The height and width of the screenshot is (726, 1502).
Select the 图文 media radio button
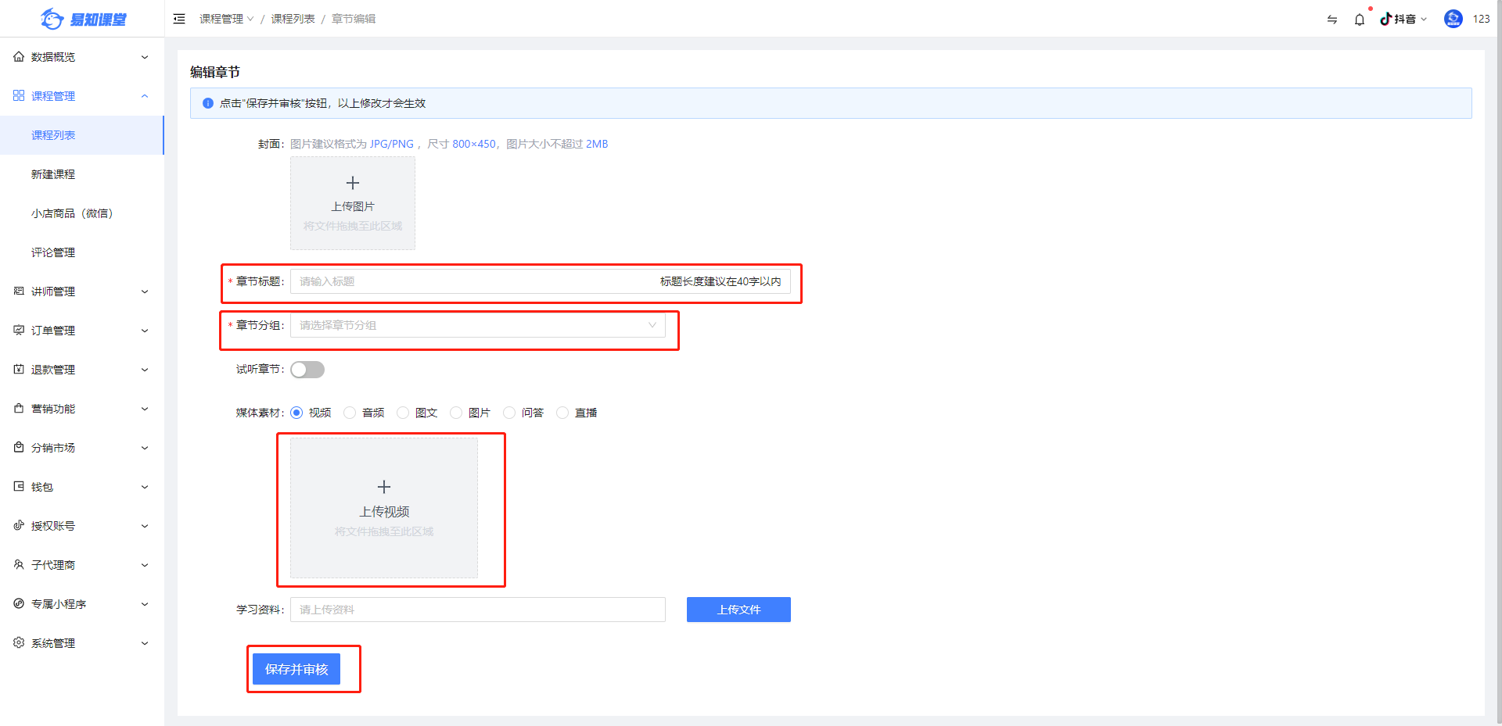coord(403,413)
